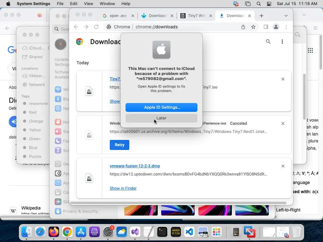
Task: Open the File menu
Action: 60,4
